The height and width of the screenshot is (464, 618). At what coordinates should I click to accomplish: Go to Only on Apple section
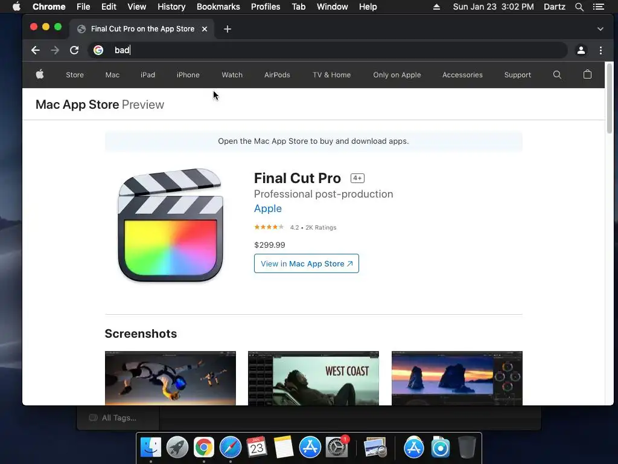click(x=397, y=74)
